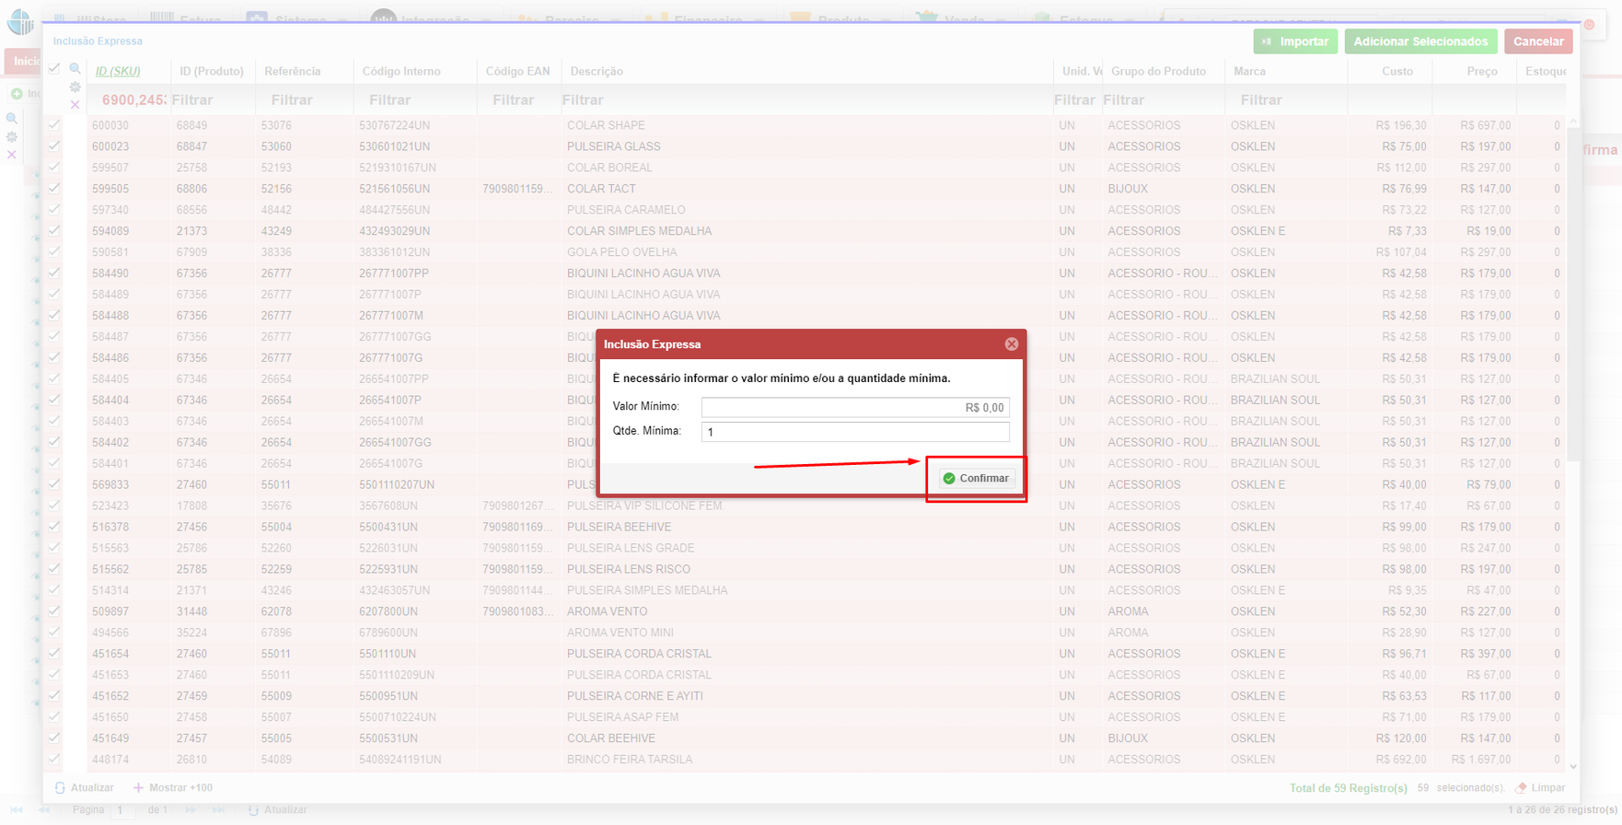Toggle the select-all checkbox in grid header
The image size is (1622, 825).
(54, 69)
